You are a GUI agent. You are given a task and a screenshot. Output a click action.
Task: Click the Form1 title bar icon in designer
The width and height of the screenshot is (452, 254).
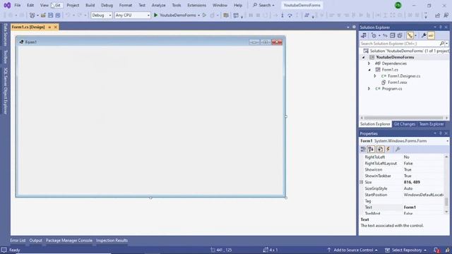click(21, 42)
